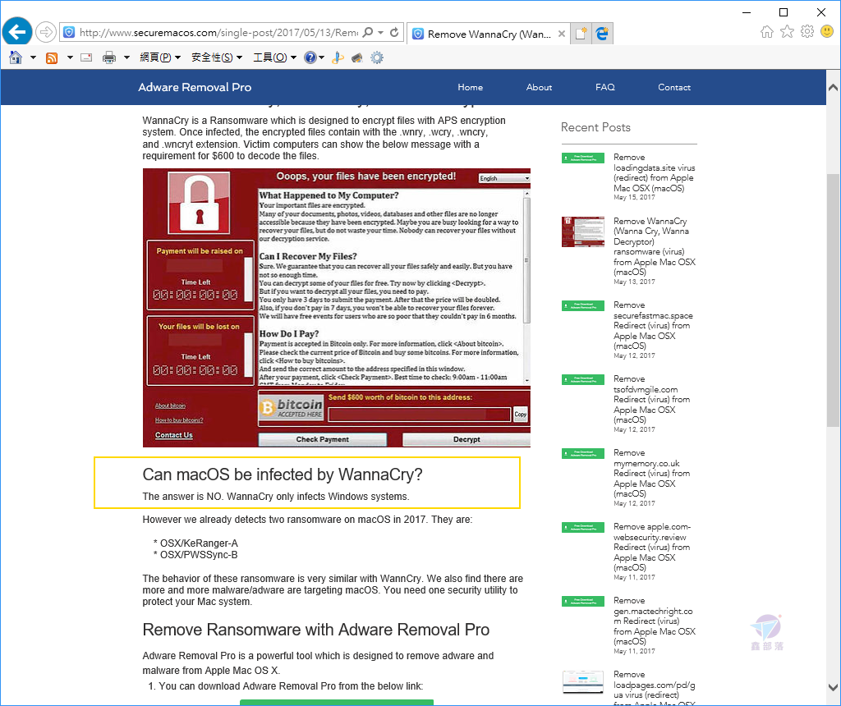Screen dimensions: 841x706
Task: Close the Remove WannaCry tab
Action: [562, 34]
